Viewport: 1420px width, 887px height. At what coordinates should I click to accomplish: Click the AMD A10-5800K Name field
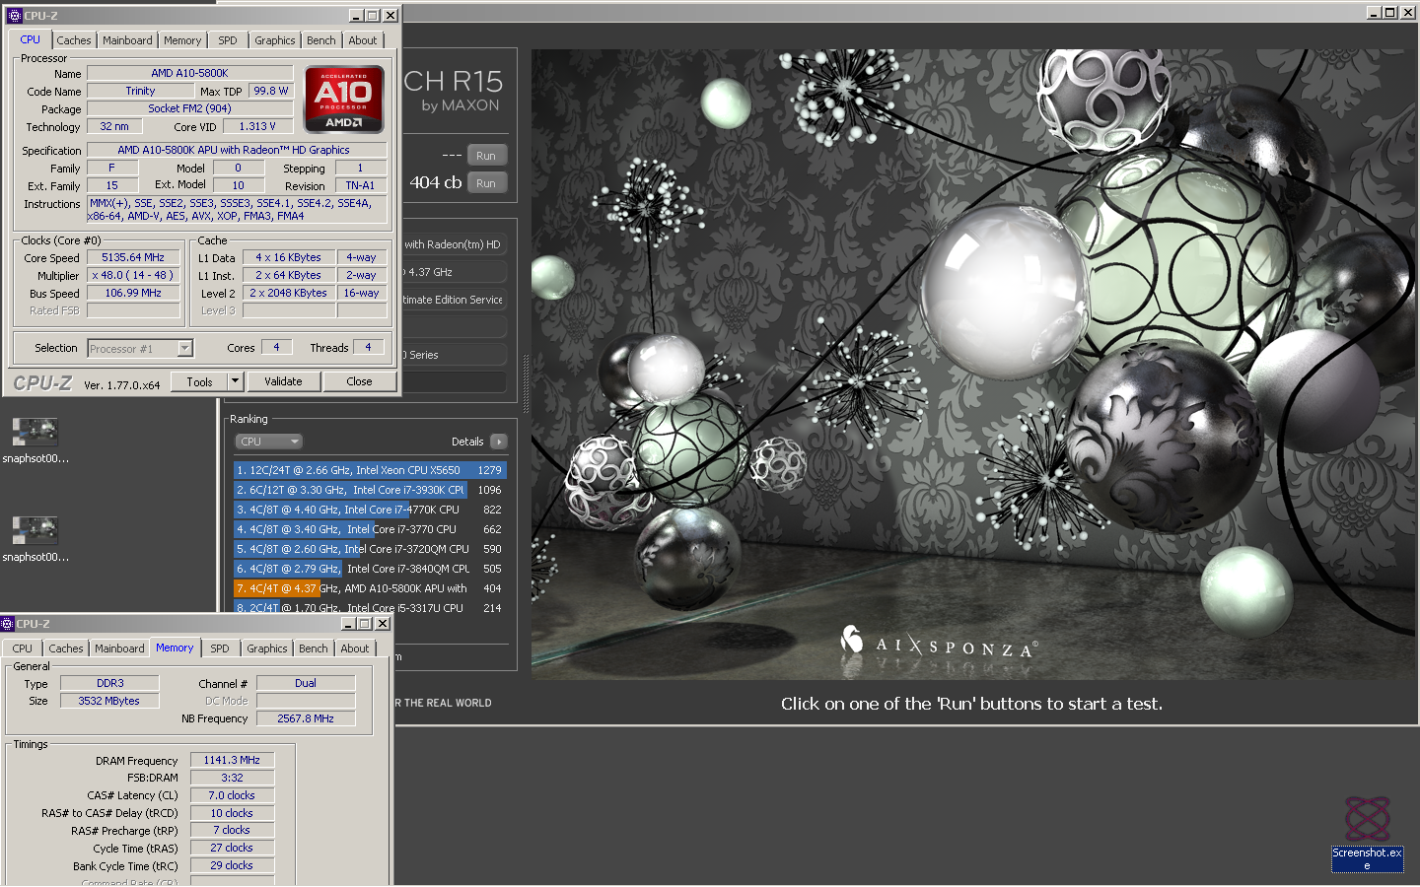pyautogui.click(x=189, y=73)
